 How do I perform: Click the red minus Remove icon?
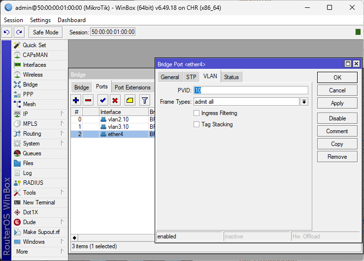click(x=88, y=100)
